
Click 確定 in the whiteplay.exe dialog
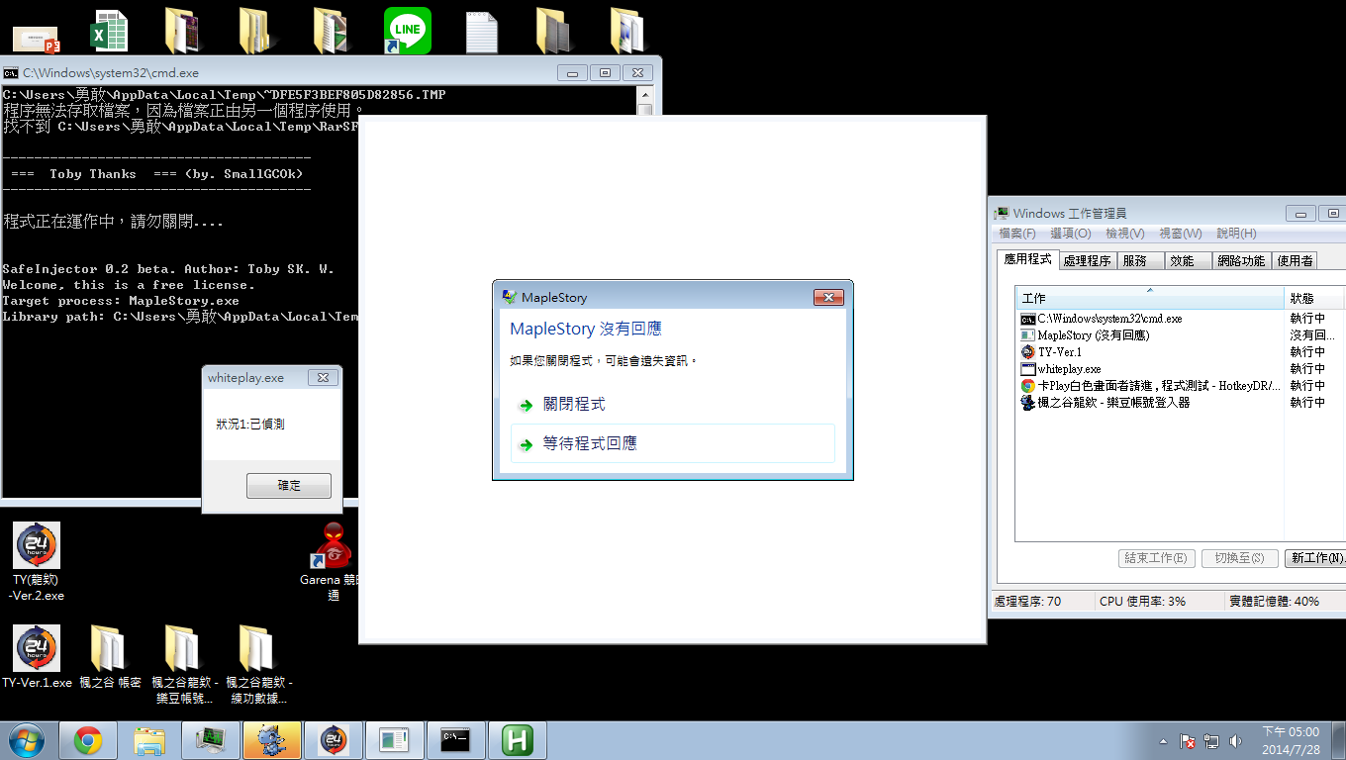click(288, 486)
